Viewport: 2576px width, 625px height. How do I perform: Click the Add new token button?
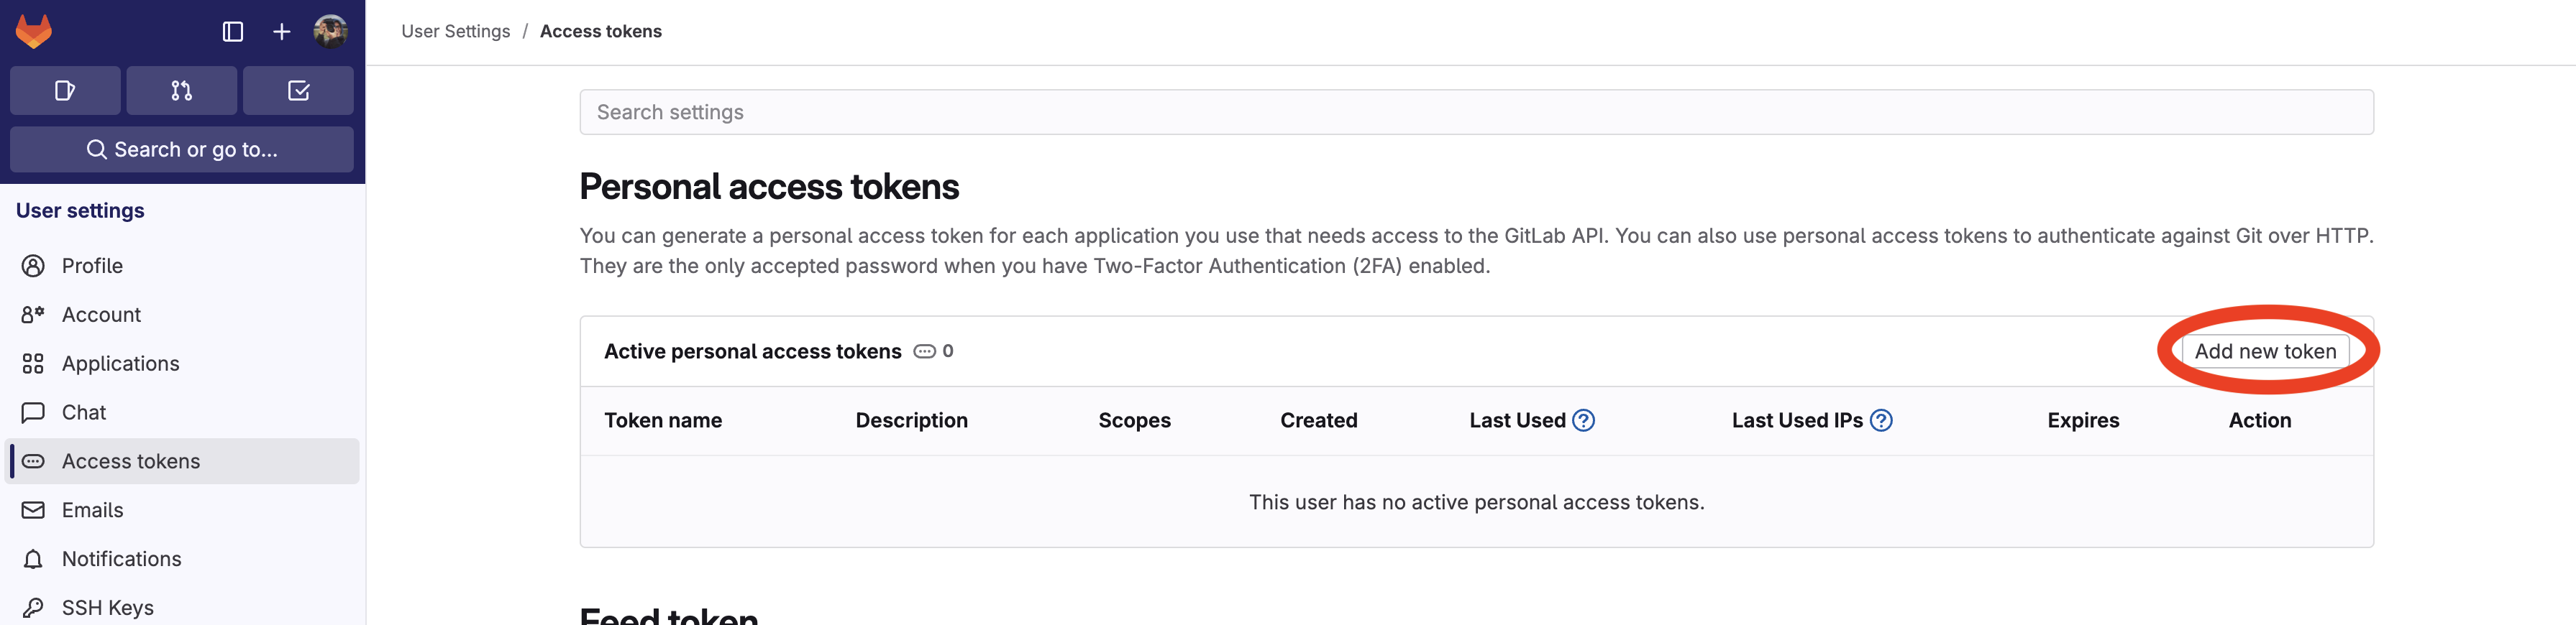click(x=2264, y=351)
